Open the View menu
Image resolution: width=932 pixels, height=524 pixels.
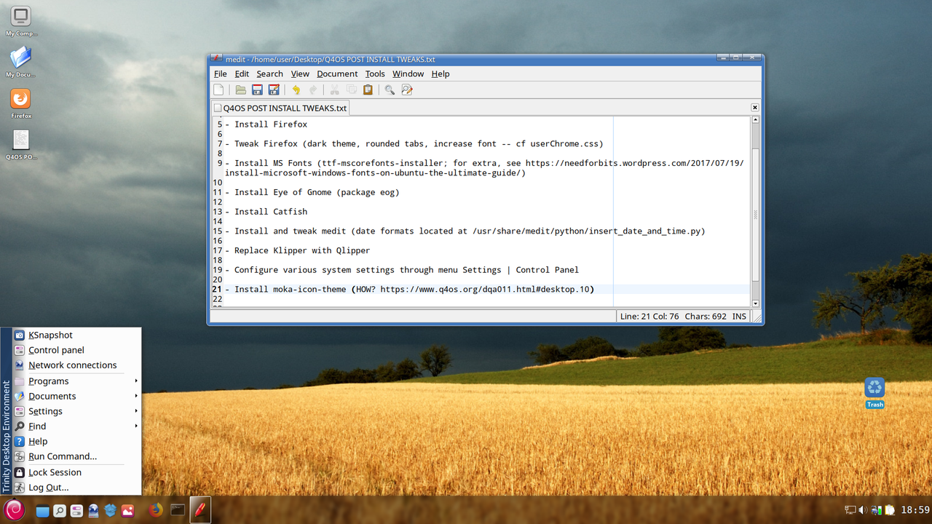[300, 74]
